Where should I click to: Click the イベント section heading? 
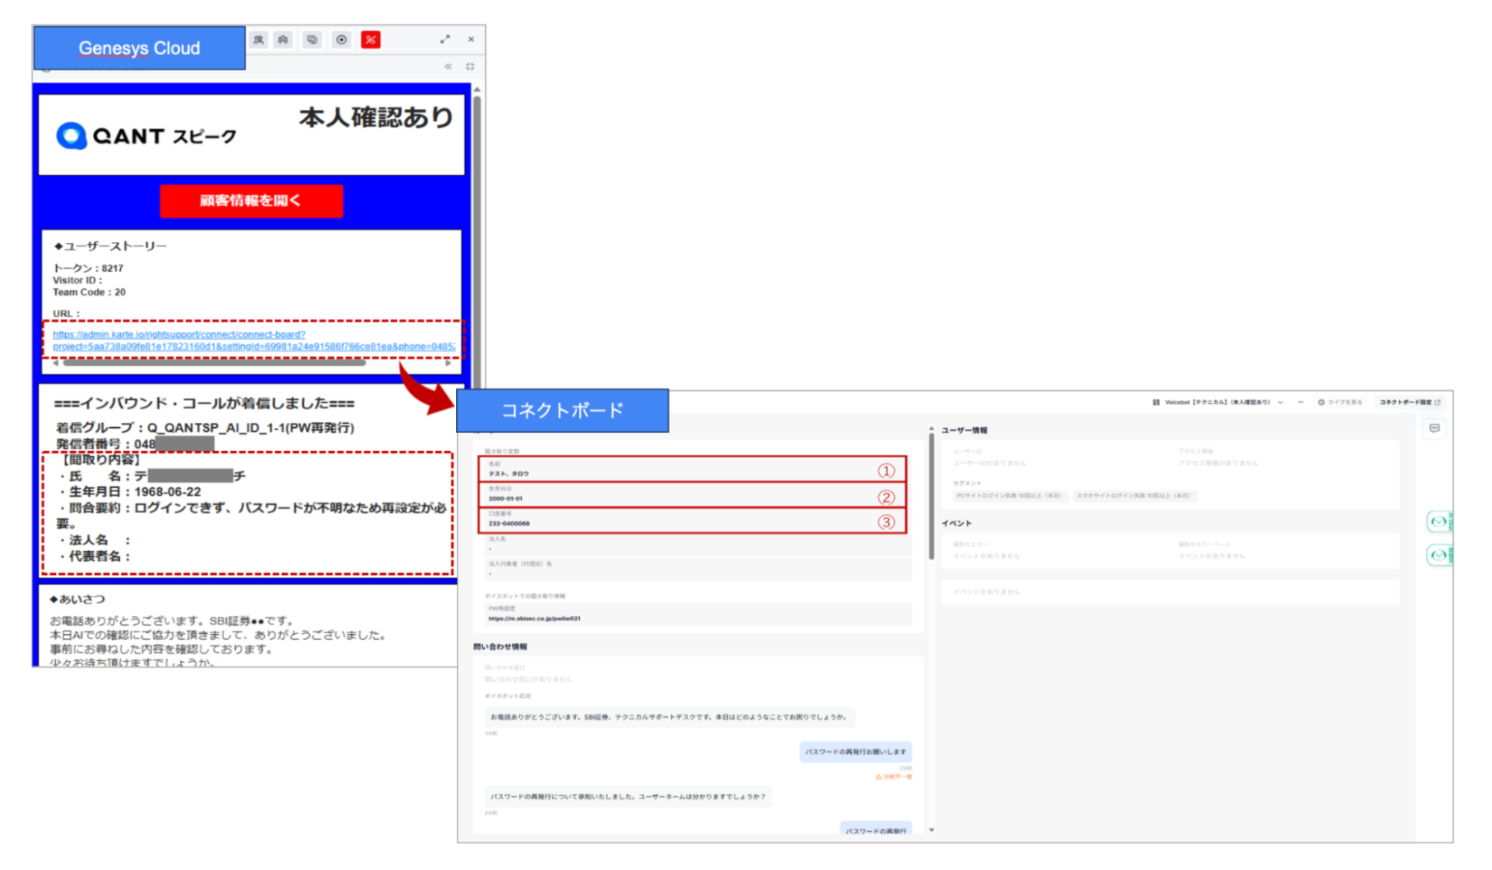956,523
